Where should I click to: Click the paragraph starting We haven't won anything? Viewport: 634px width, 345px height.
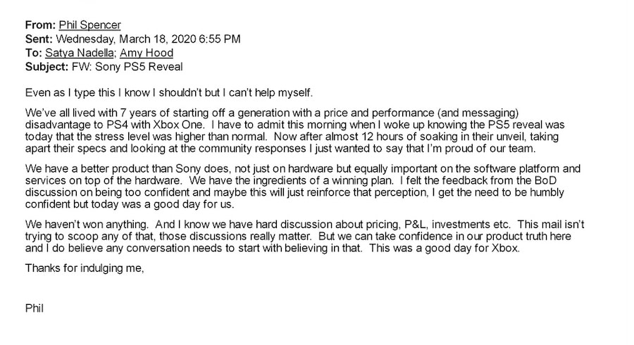[x=305, y=236]
